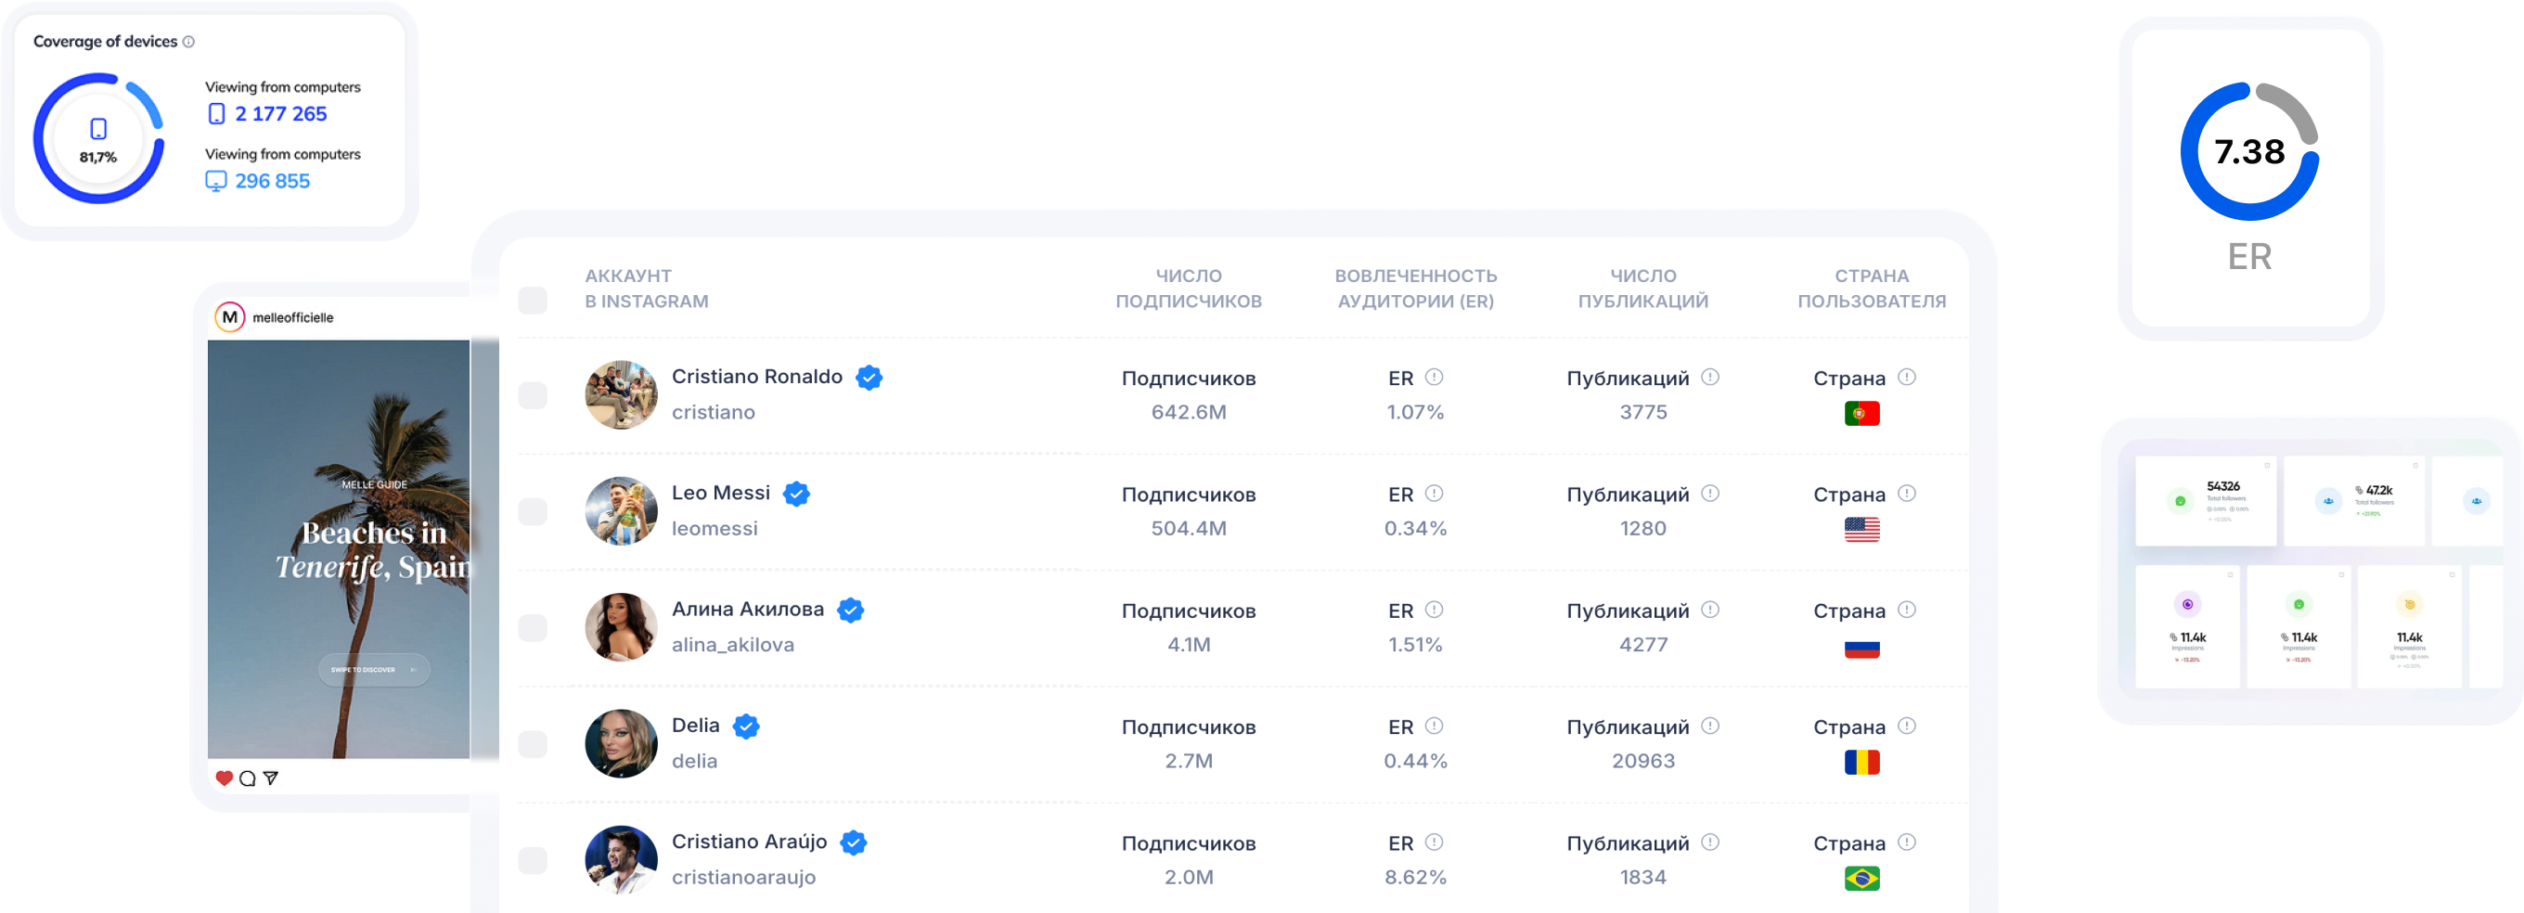Screen dimensions: 2524x913
Task: Click the Вовлеченность аудитории (ER) column header
Action: [x=1416, y=288]
